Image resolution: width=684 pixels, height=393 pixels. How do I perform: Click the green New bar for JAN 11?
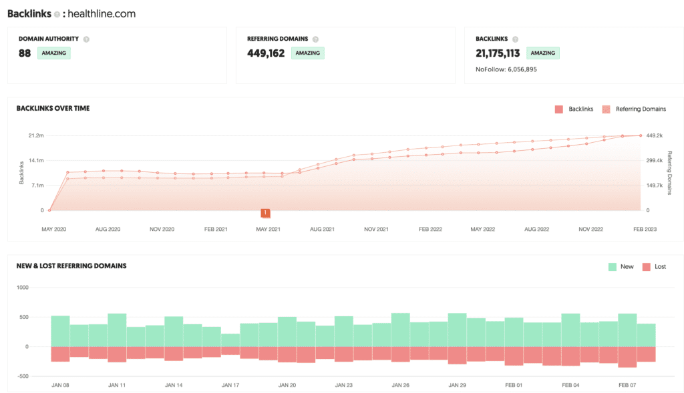click(x=117, y=330)
